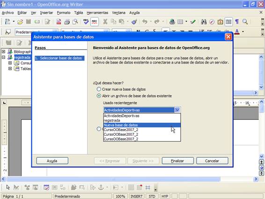This screenshot has width=265, height=199.
Task: Click the 'Predeterminado' page style in status bar
Action: point(82,196)
